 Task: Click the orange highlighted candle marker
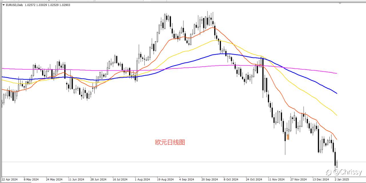click(288, 137)
